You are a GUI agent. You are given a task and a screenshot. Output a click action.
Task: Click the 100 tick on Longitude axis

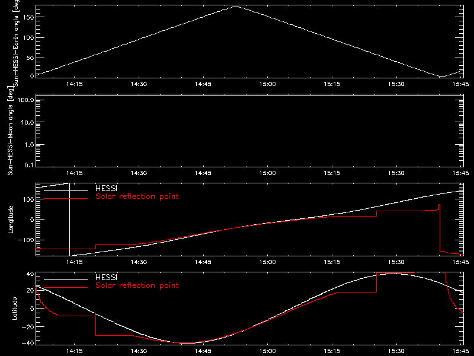point(28,199)
